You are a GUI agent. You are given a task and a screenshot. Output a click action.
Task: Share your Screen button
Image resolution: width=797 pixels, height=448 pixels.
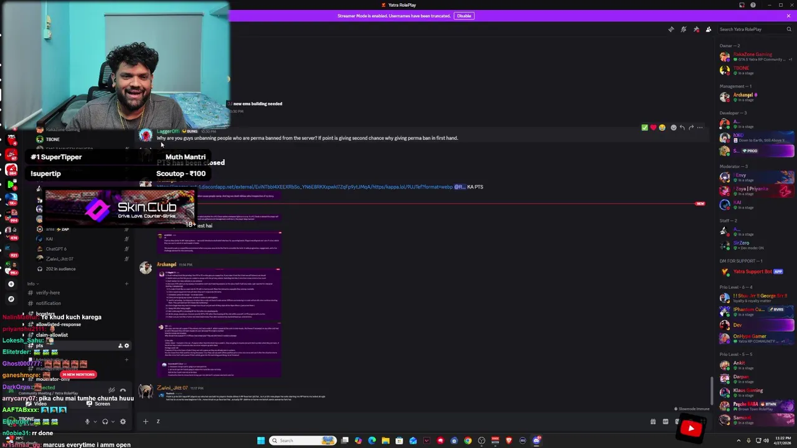(x=99, y=404)
